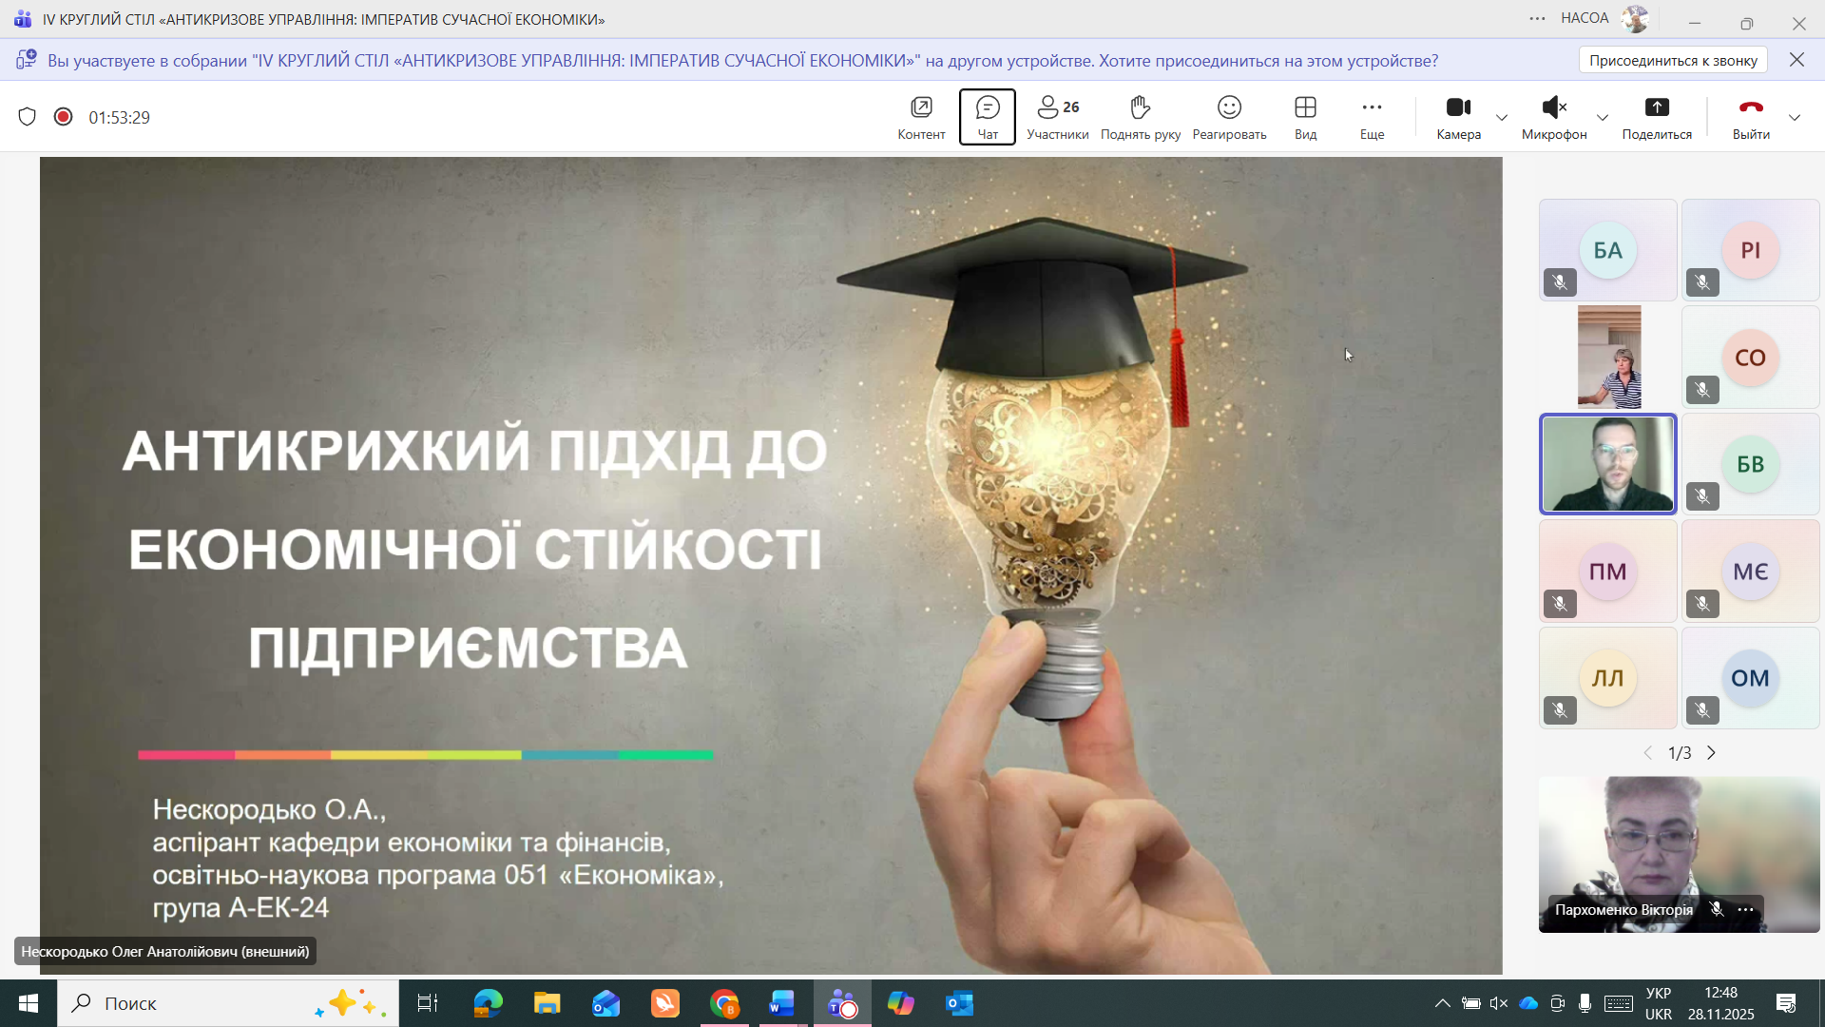Open more actions (Еще) menu

[x=1371, y=117]
